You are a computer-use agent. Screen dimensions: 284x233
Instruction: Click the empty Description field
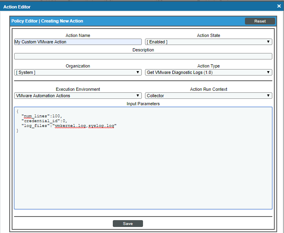[x=143, y=56]
